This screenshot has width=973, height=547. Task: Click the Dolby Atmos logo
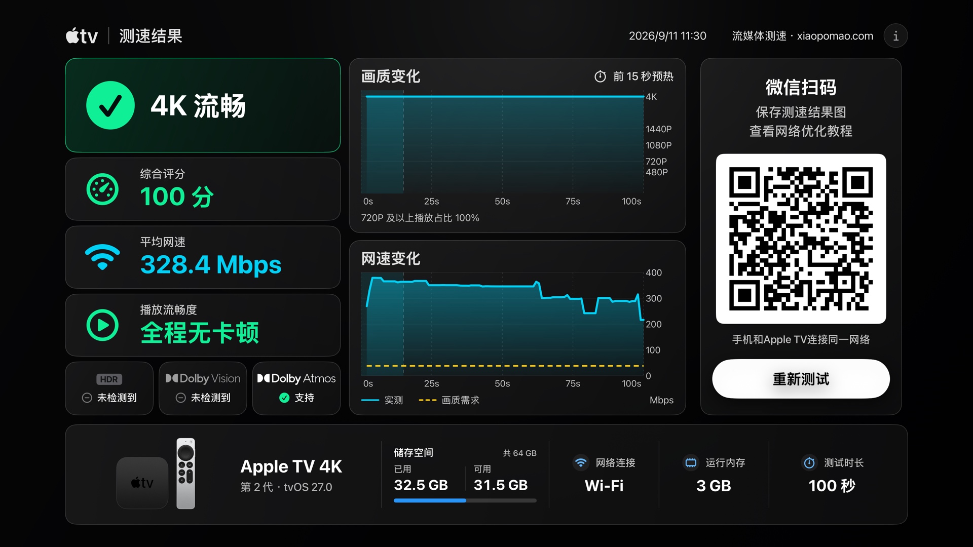tap(296, 378)
